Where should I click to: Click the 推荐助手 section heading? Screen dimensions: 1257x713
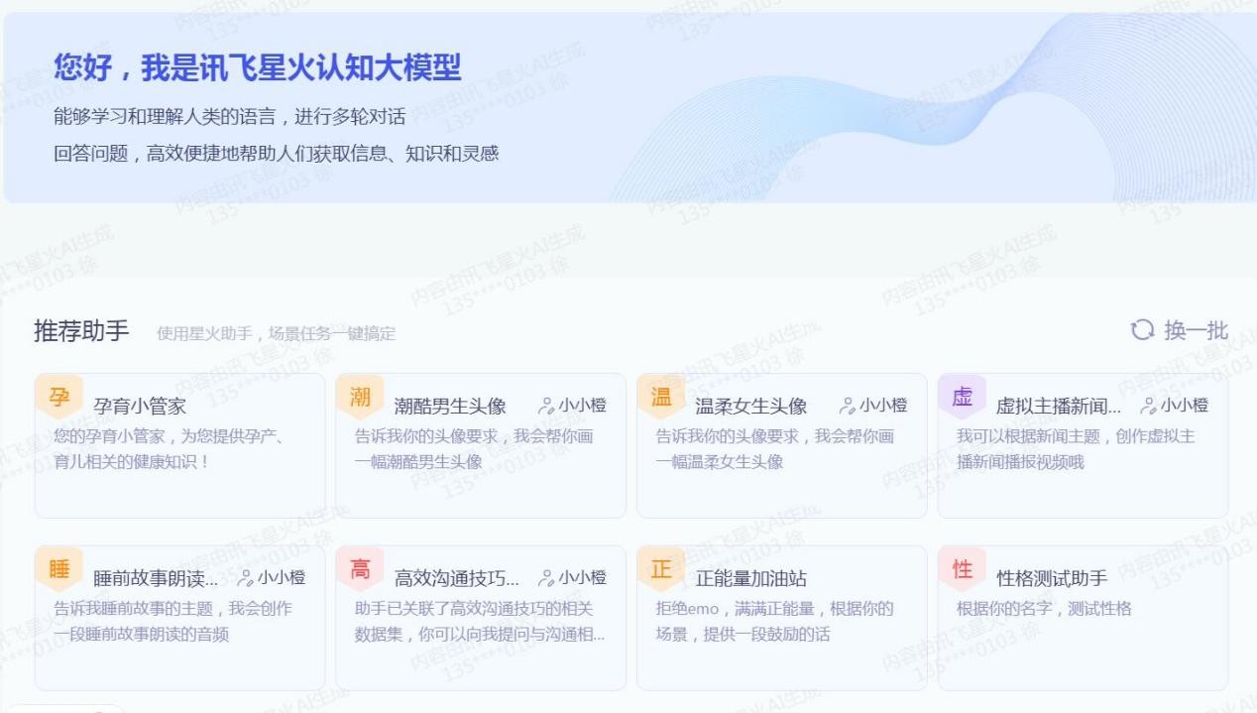[81, 330]
